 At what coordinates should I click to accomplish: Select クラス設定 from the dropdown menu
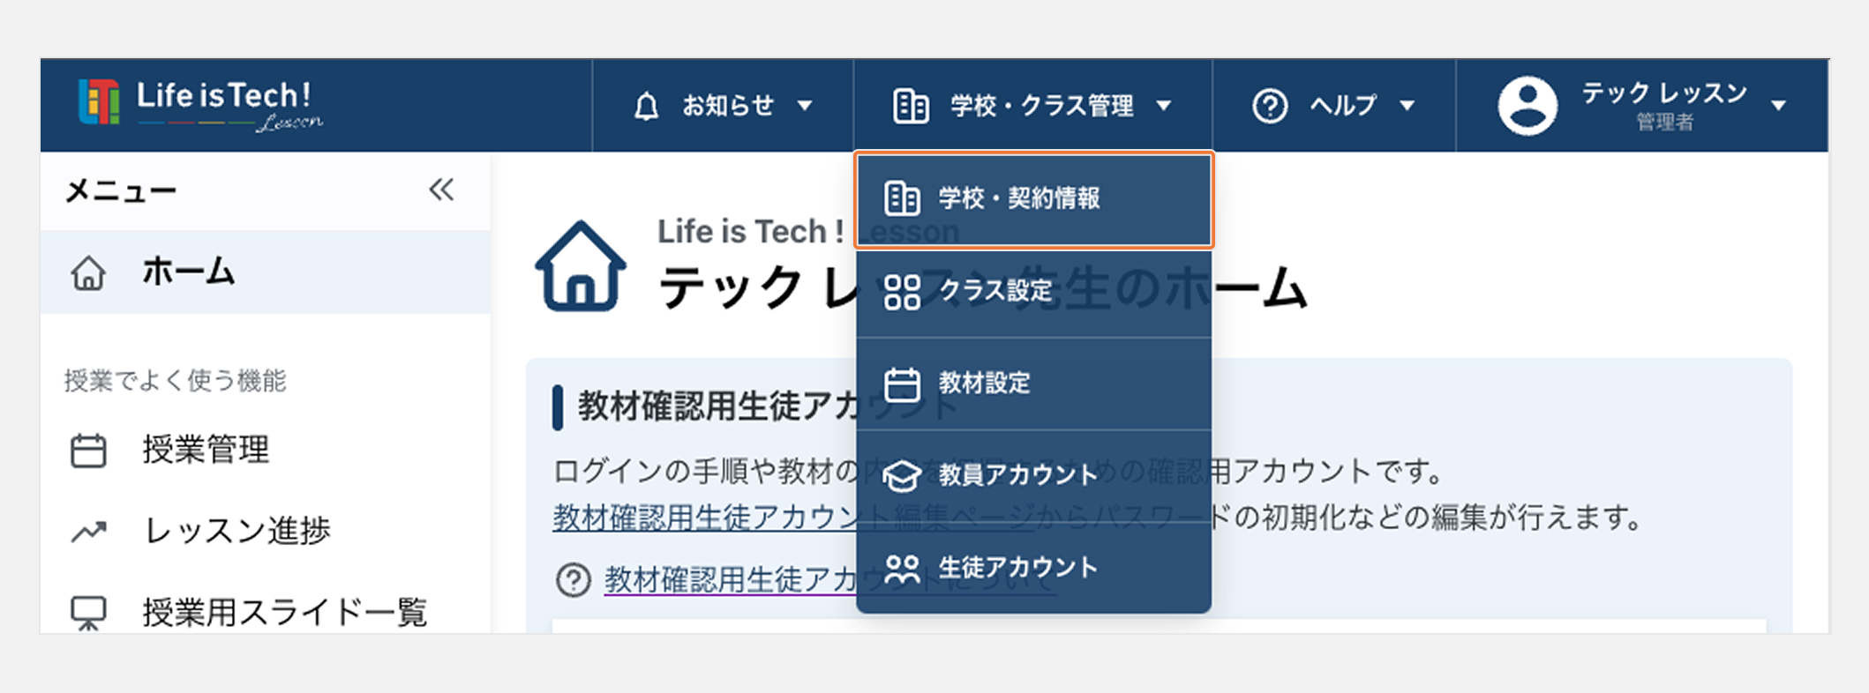[1033, 292]
